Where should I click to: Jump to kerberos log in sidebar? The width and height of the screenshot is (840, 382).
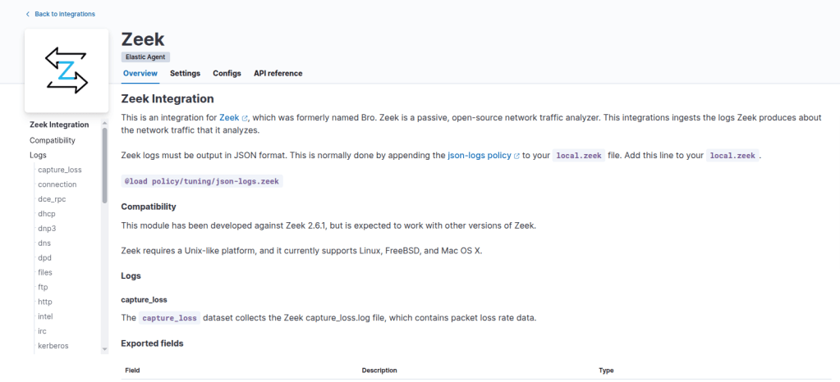coord(53,345)
